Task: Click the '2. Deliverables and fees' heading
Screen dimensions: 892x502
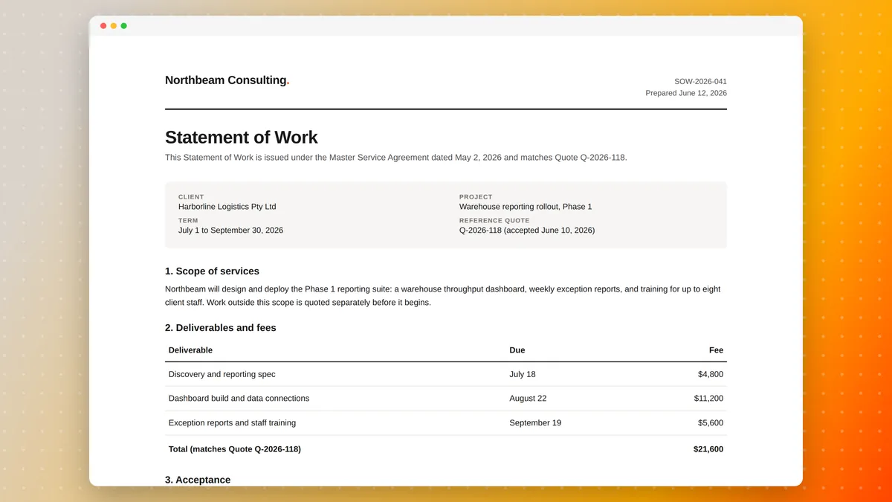Action: 221,328
